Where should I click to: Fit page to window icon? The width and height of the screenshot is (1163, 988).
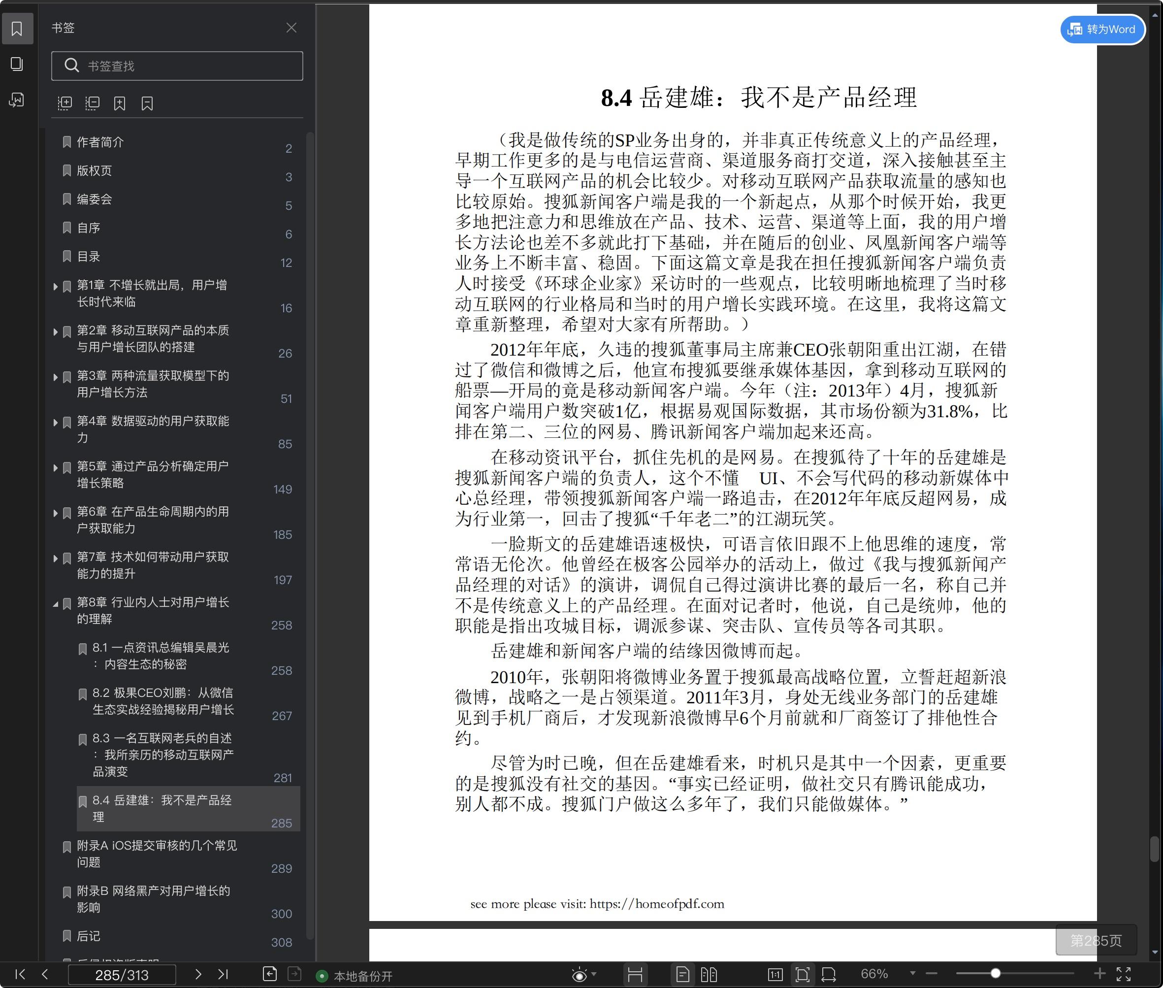coord(803,975)
